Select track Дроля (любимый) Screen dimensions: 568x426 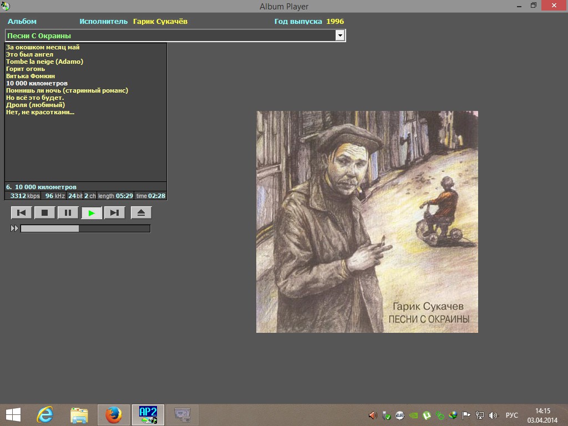tap(35, 105)
